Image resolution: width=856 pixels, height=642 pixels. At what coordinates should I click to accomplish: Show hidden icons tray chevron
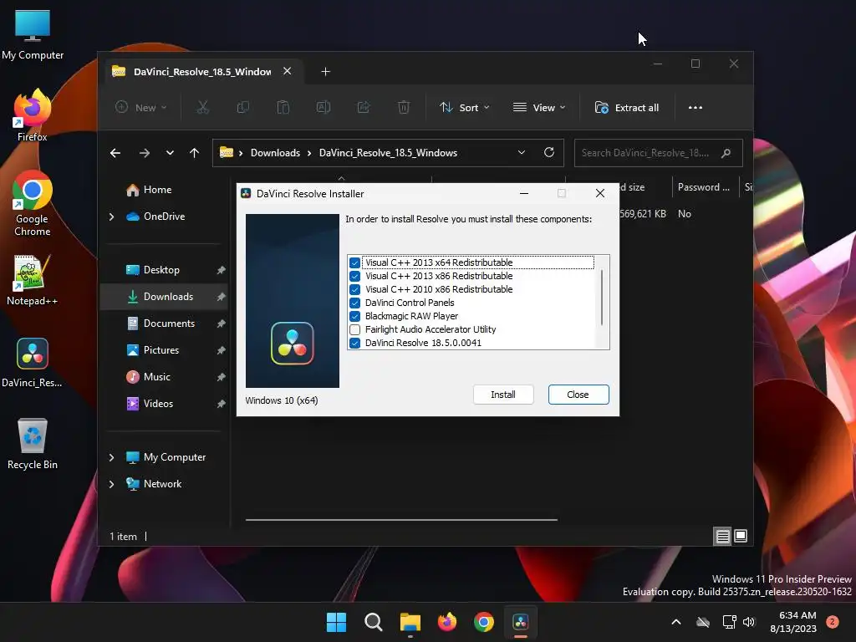point(675,622)
